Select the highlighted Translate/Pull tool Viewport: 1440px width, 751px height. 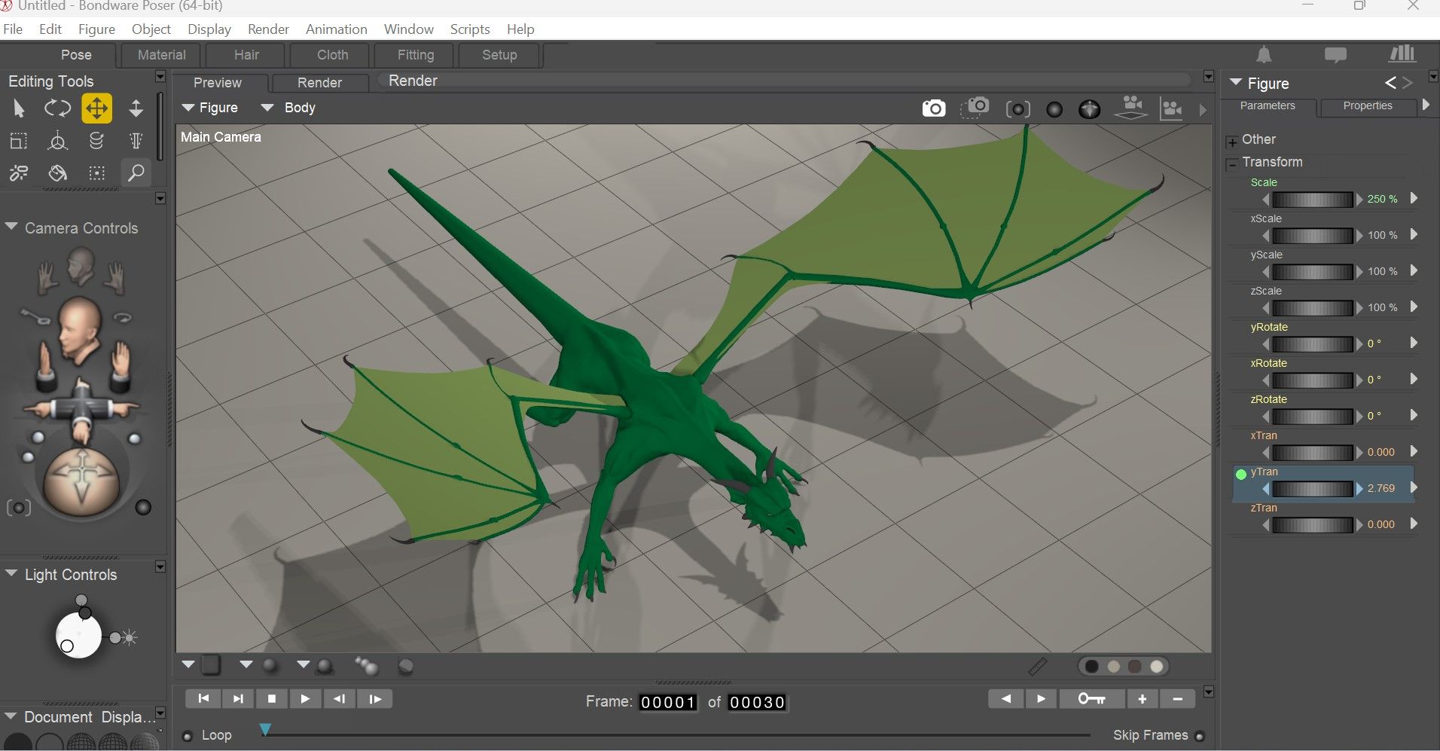[97, 108]
